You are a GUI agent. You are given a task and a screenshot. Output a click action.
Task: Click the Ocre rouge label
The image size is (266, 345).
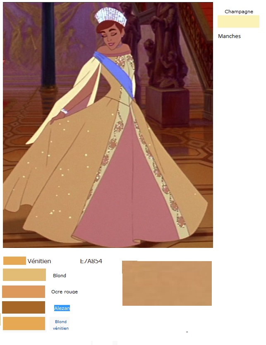click(x=65, y=292)
